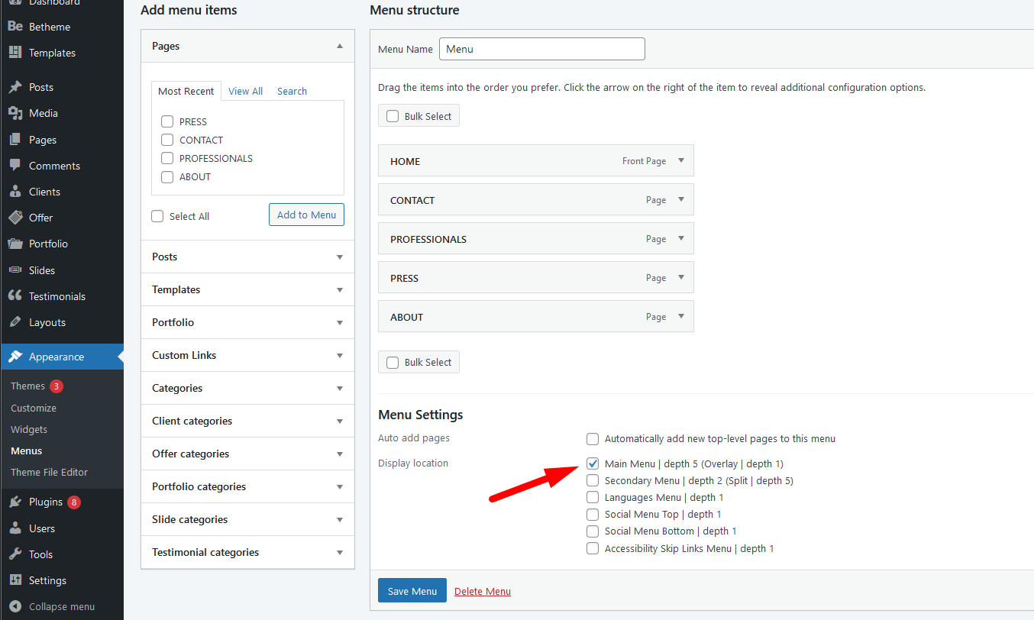Click the Layouts pencil icon
Screen dimensions: 1034x620
coord(15,322)
